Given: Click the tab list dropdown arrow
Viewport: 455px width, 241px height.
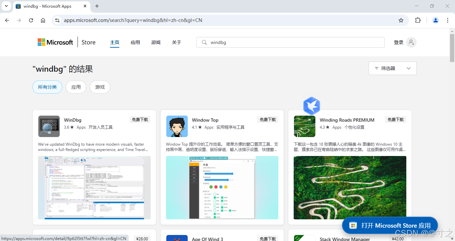Looking at the screenshot, I should 6,6.
